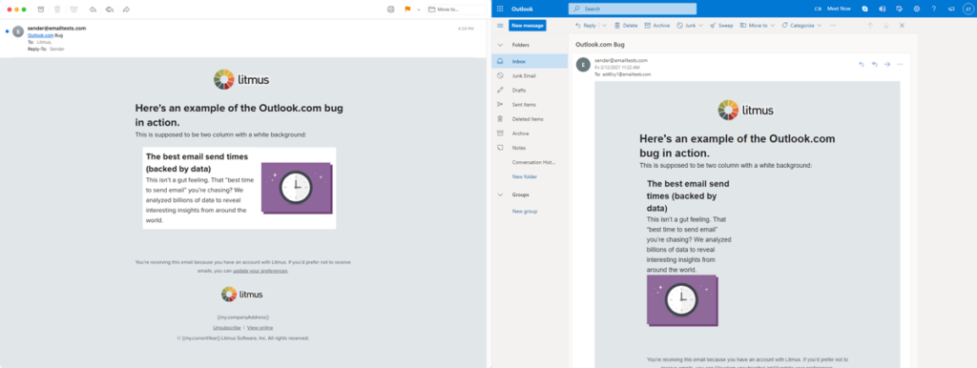Screen dimensions: 977x368
Task: Select the Archive folder in Outlook sidebar
Action: pos(530,133)
